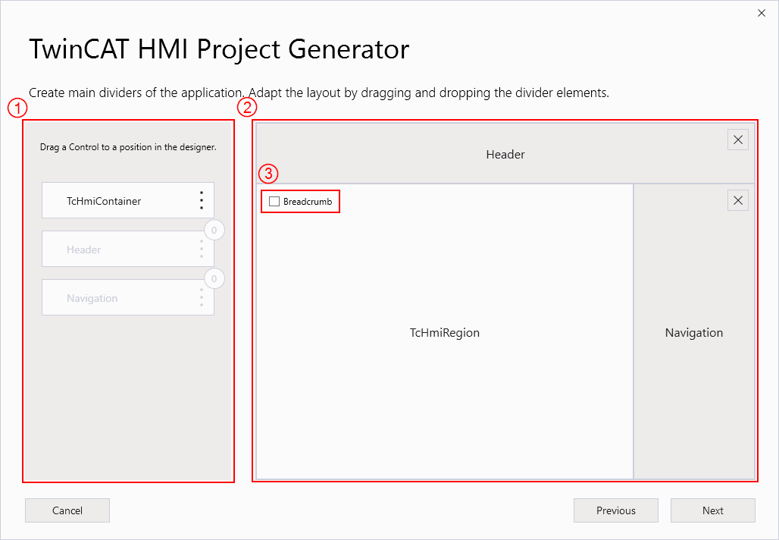Click the Header area in the designer
The width and height of the screenshot is (779, 540).
(x=505, y=154)
